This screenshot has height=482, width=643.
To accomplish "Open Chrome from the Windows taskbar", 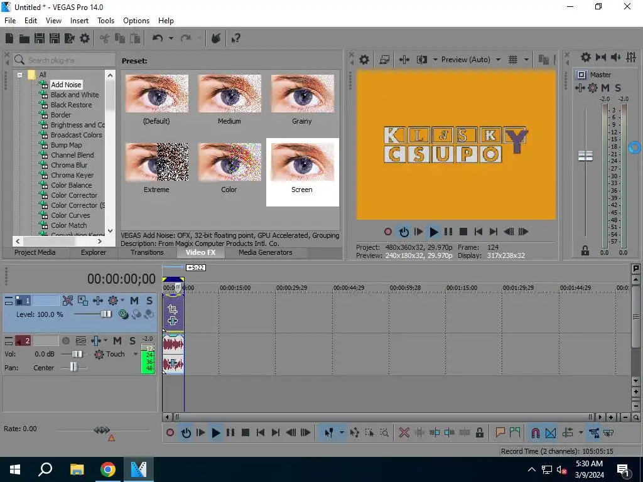I will [x=107, y=469].
